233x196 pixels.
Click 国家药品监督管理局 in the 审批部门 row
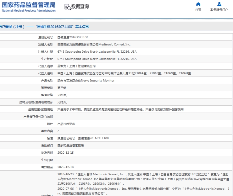click(x=70, y=146)
